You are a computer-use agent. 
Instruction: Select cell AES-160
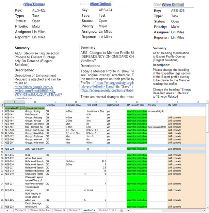15,111
